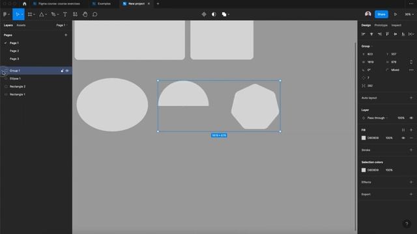Switch to the Layers tab
This screenshot has width=417, height=234.
pyautogui.click(x=8, y=25)
